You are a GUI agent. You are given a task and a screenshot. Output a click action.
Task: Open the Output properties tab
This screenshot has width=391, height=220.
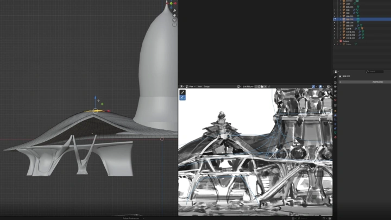coord(335,87)
